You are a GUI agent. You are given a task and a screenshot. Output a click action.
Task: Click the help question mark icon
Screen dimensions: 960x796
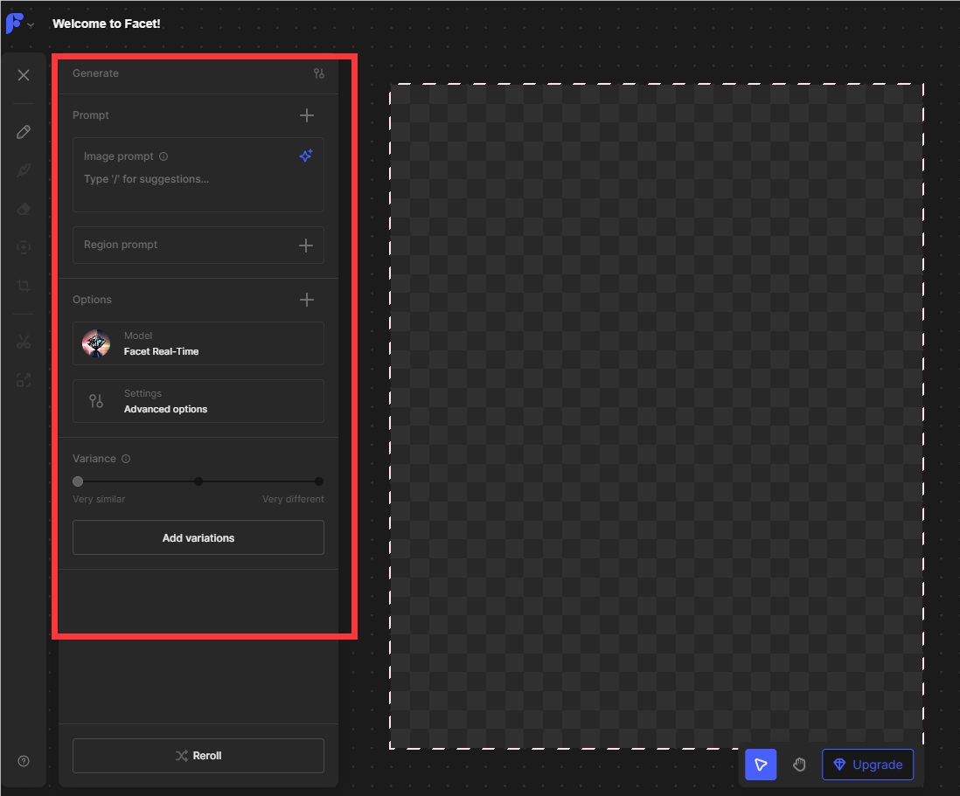(24, 761)
